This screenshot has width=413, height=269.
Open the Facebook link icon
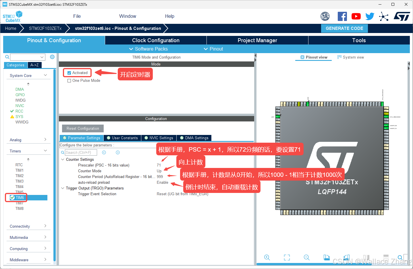(x=342, y=16)
